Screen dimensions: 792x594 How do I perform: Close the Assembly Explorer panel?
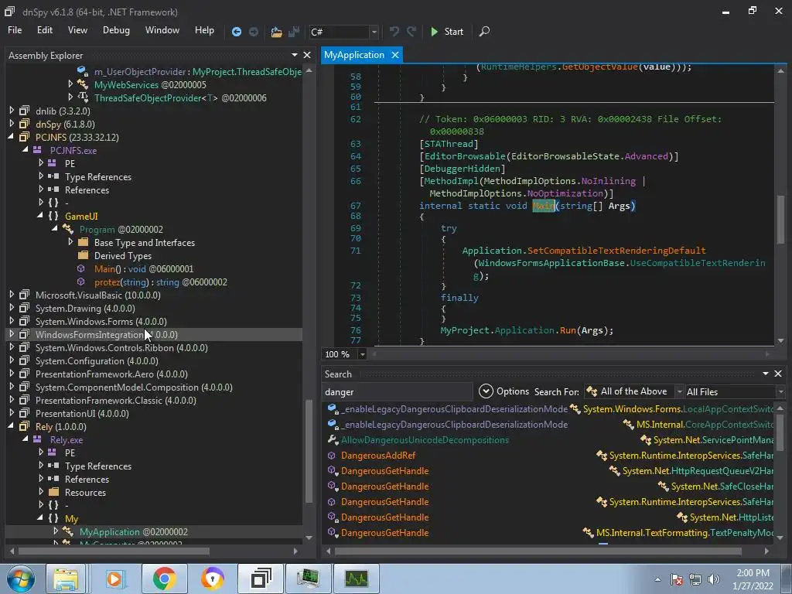(x=306, y=55)
